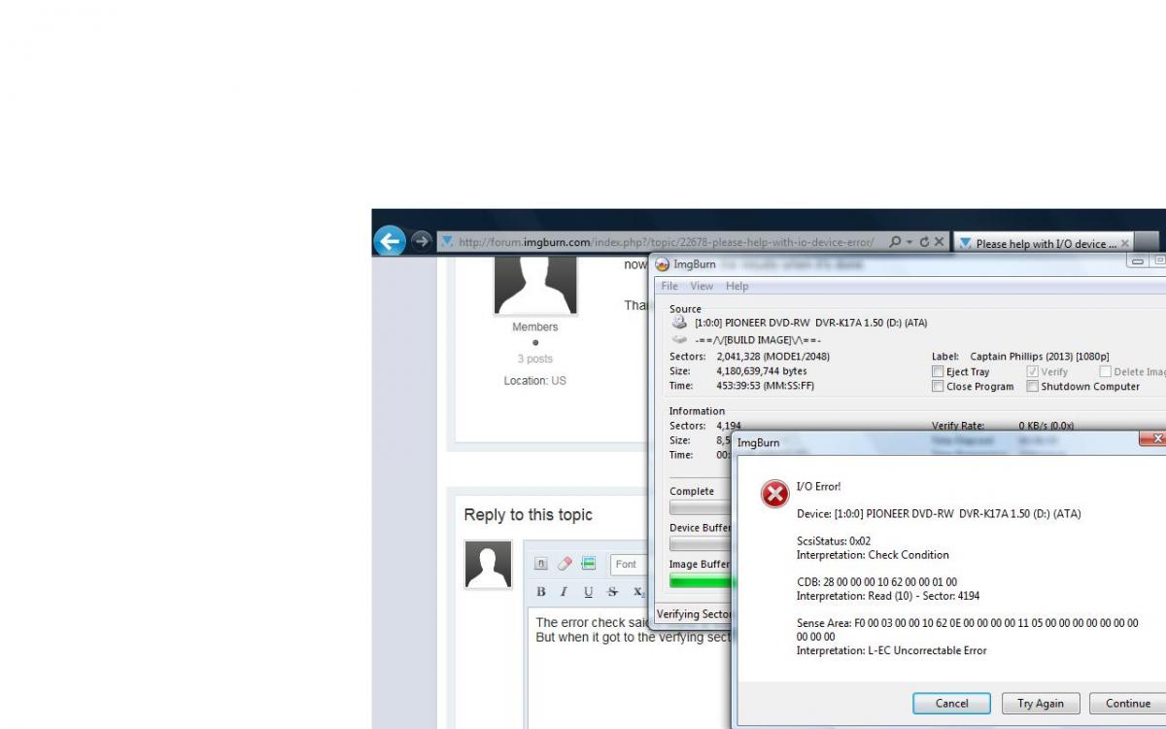The height and width of the screenshot is (729, 1166).
Task: Click Try Again in the error dialog
Action: pyautogui.click(x=1041, y=704)
